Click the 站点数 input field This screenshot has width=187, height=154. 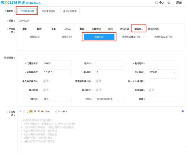tap(110, 72)
